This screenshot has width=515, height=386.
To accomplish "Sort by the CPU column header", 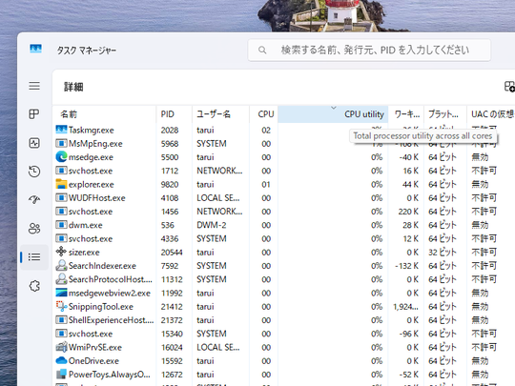I will [x=264, y=114].
